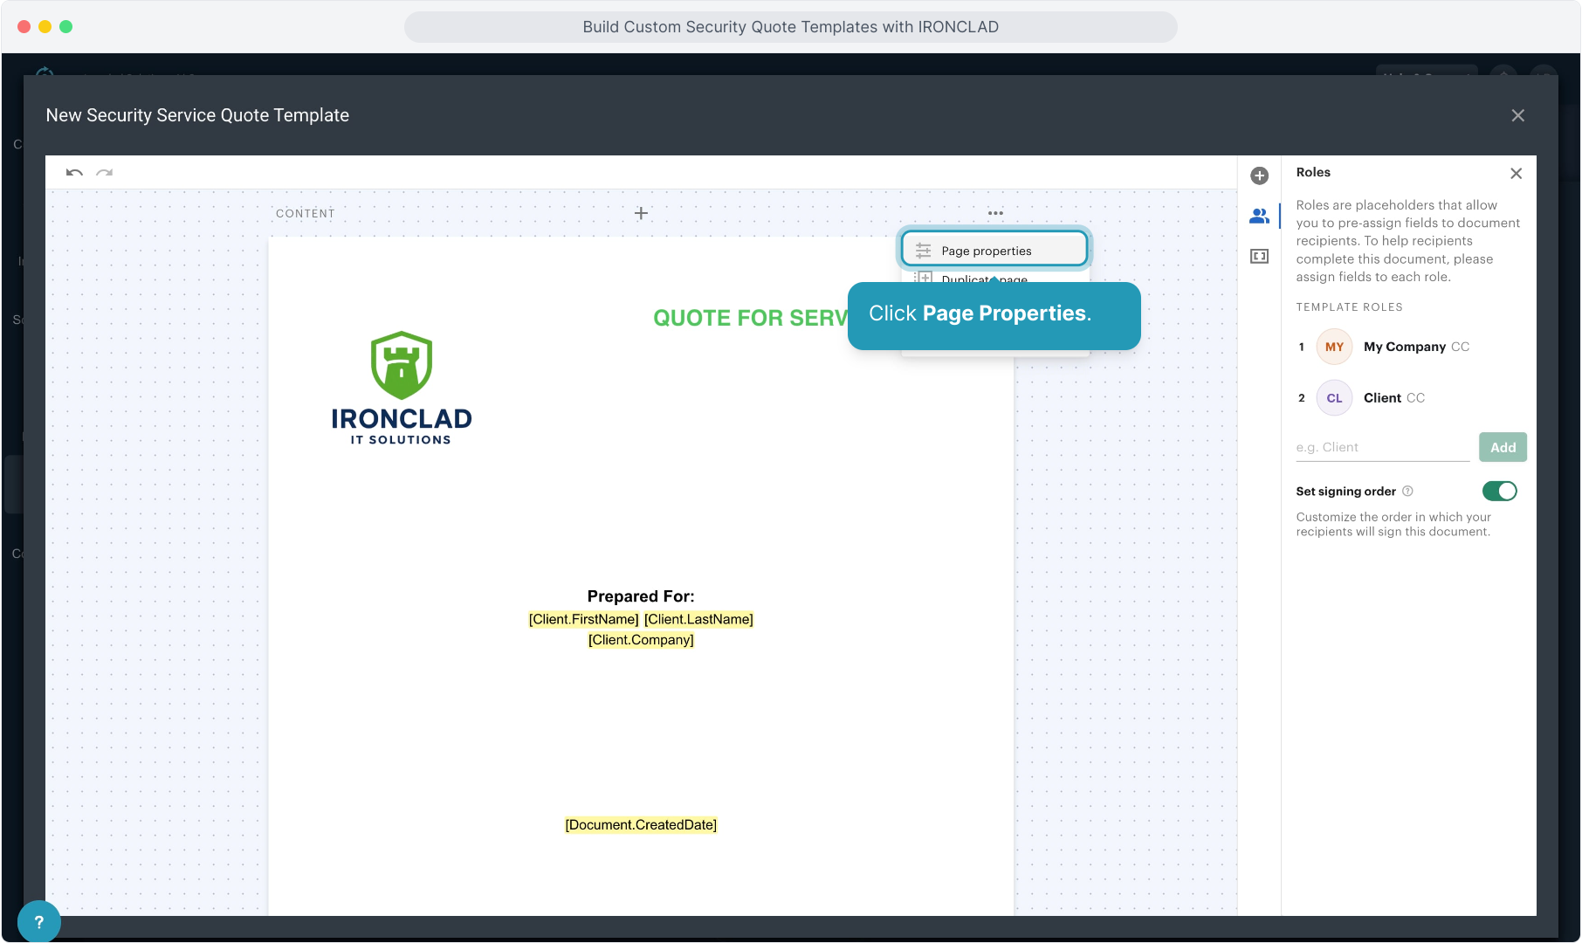1582x943 pixels.
Task: Click the IRONCLAD logo image
Action: (402, 388)
